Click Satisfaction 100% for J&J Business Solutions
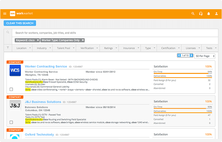 [208, 101]
